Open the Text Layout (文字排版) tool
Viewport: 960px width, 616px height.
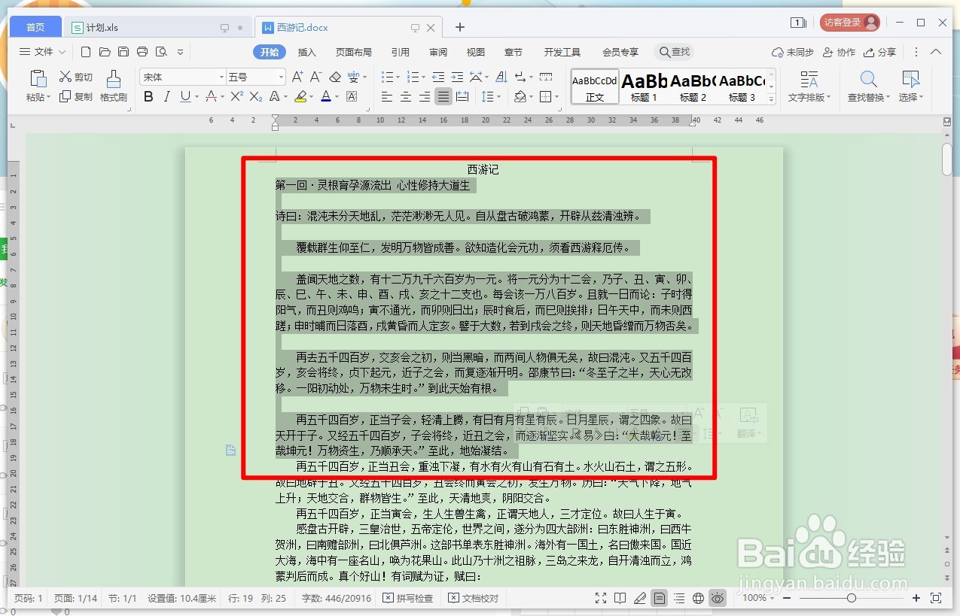[x=809, y=86]
